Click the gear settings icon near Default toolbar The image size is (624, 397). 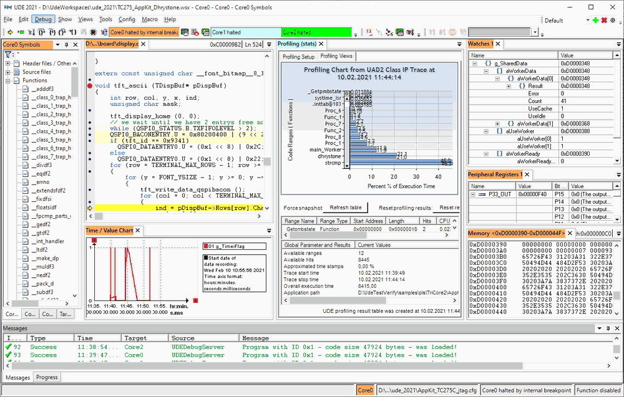612,19
